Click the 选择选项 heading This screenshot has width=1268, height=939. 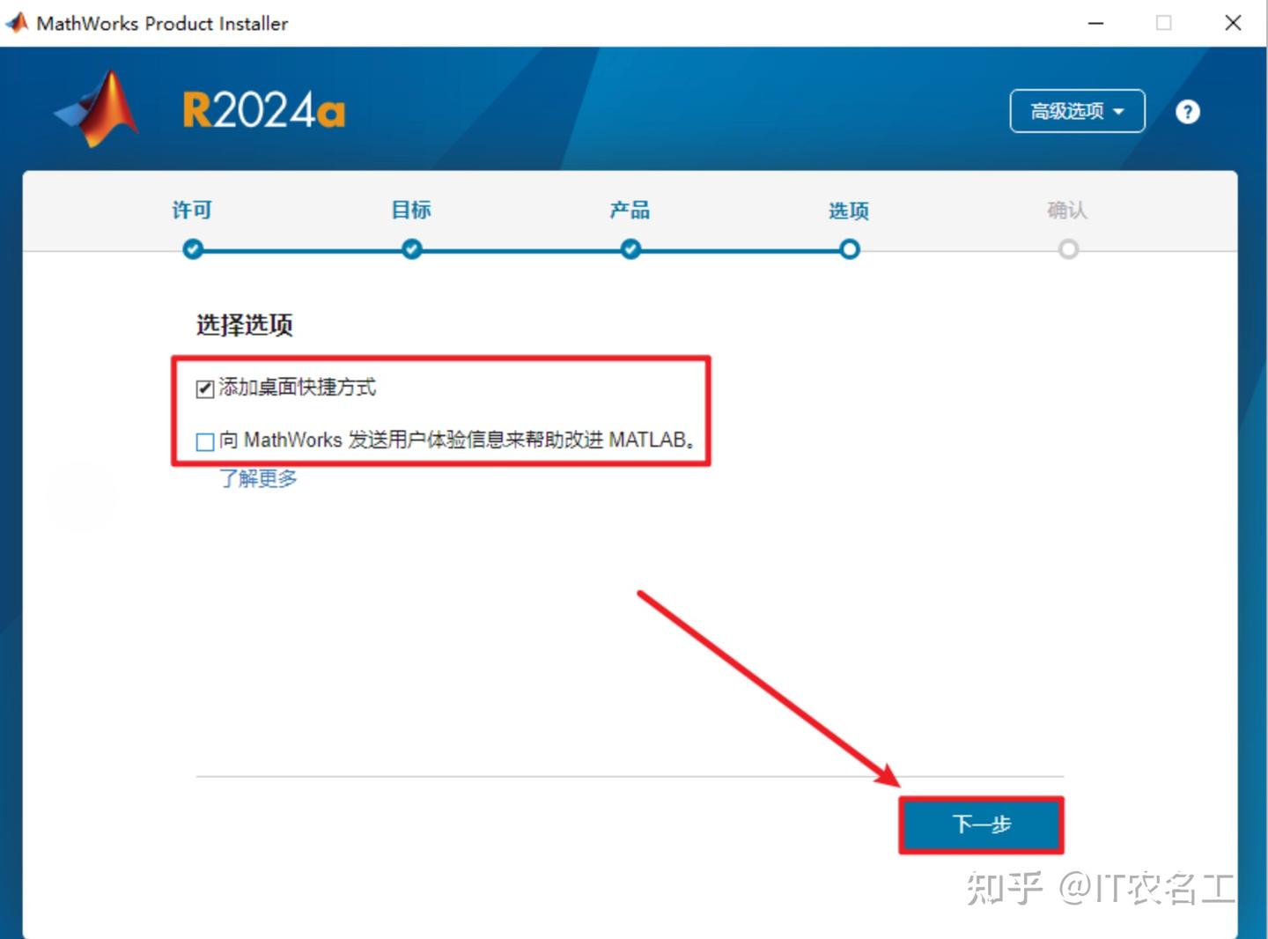[244, 324]
